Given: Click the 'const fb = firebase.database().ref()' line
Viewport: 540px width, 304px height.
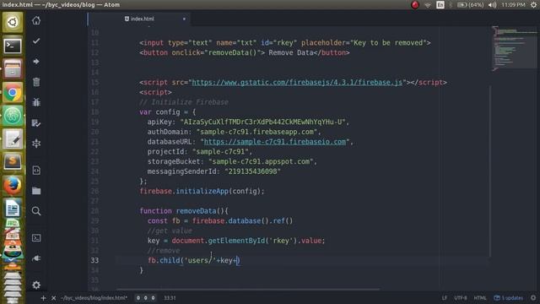Looking at the screenshot, I should [x=220, y=221].
